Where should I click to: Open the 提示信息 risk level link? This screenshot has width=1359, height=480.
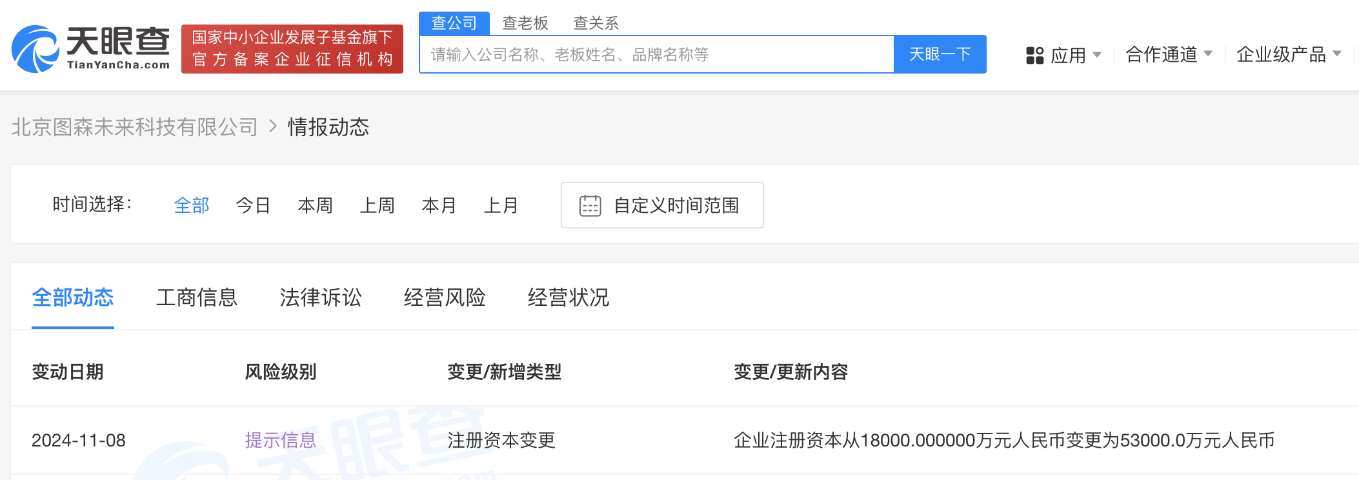point(281,441)
